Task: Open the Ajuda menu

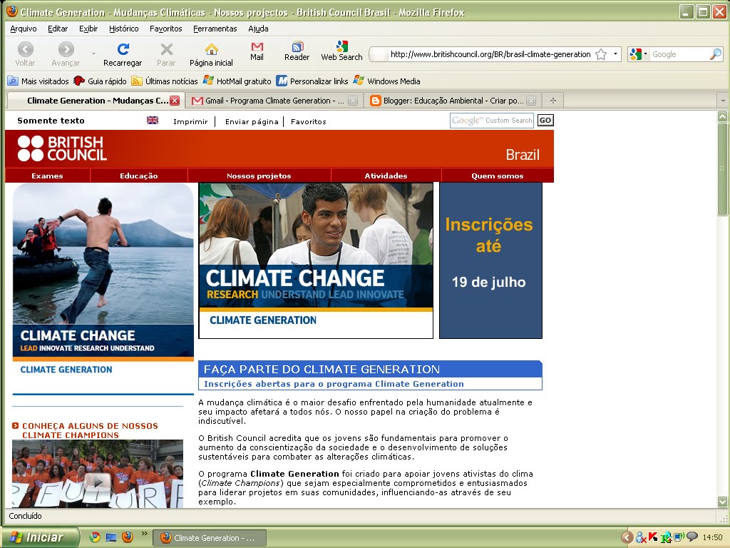Action: coord(258,29)
